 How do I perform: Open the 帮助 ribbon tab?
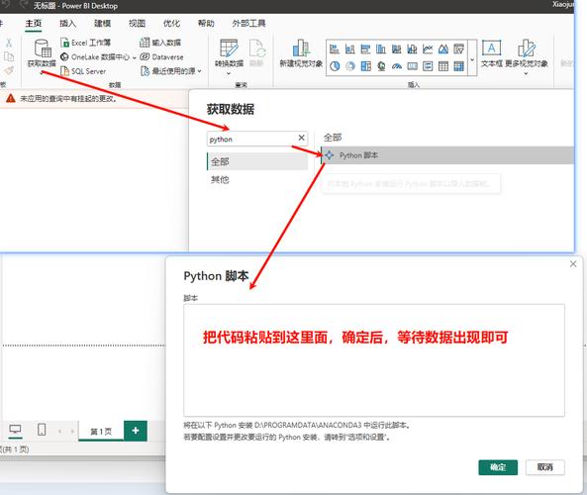click(x=206, y=23)
